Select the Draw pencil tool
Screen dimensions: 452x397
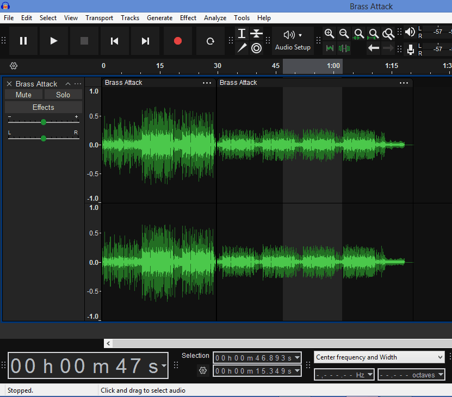click(x=242, y=48)
